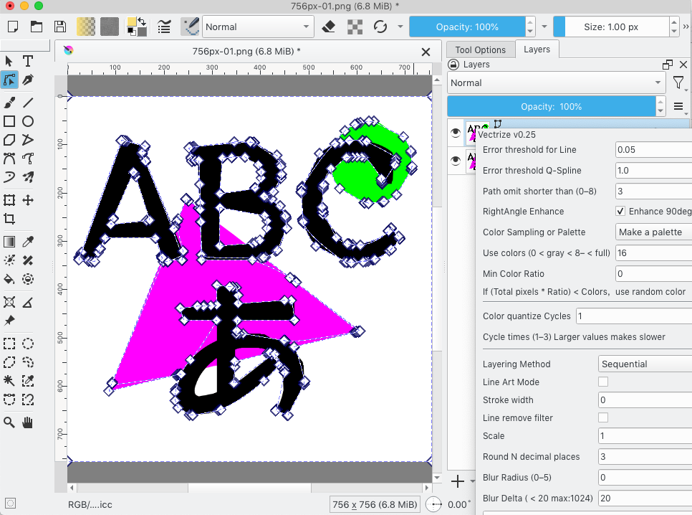Choose a brush preset
Viewport: 692px width, 515px height.
[x=191, y=27]
